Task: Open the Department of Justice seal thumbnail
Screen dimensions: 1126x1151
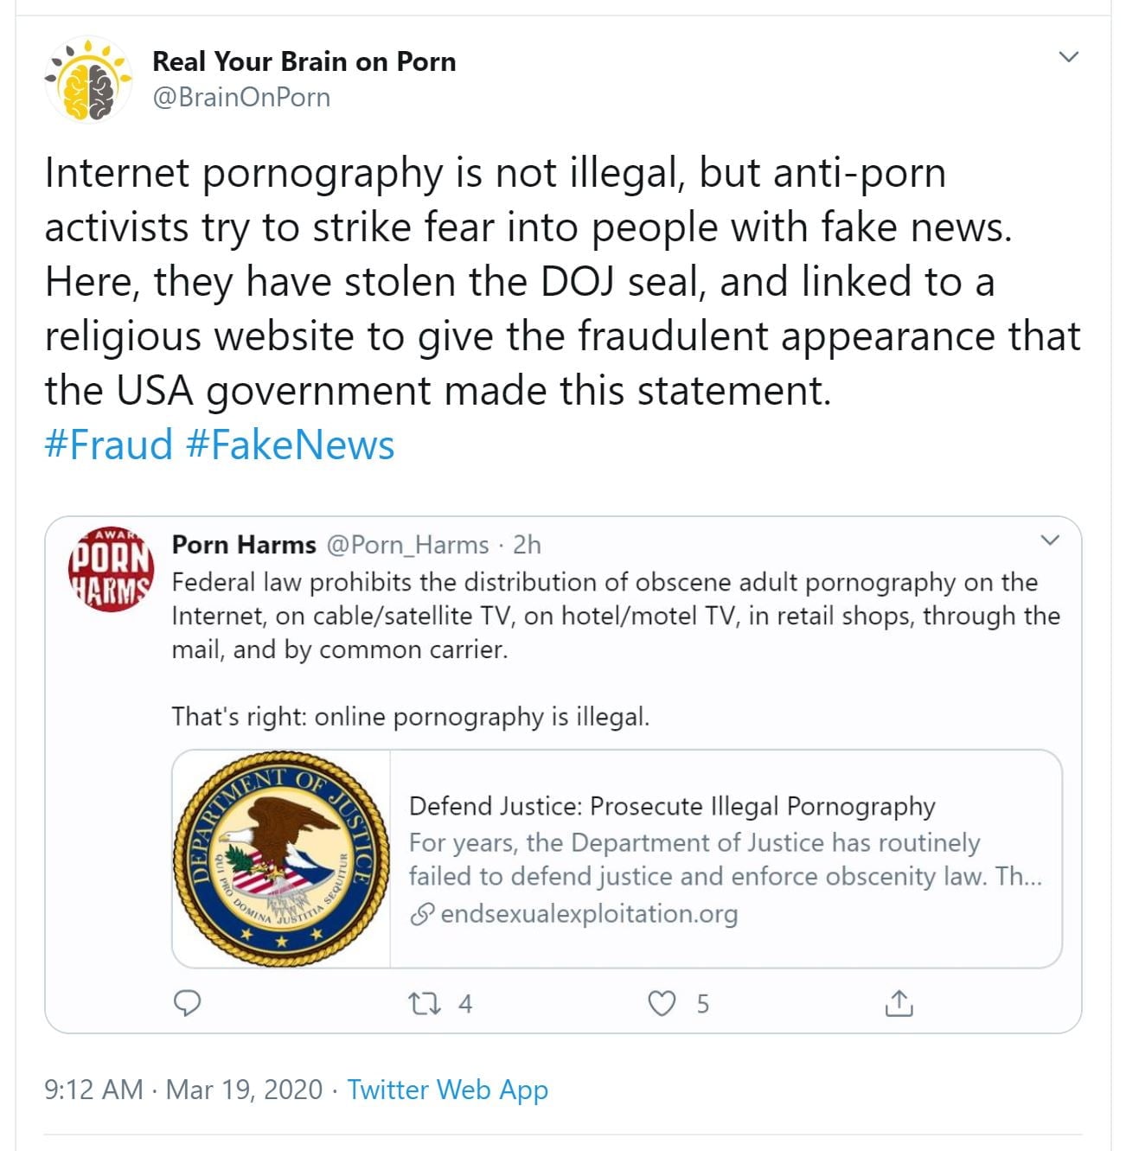Action: [281, 858]
